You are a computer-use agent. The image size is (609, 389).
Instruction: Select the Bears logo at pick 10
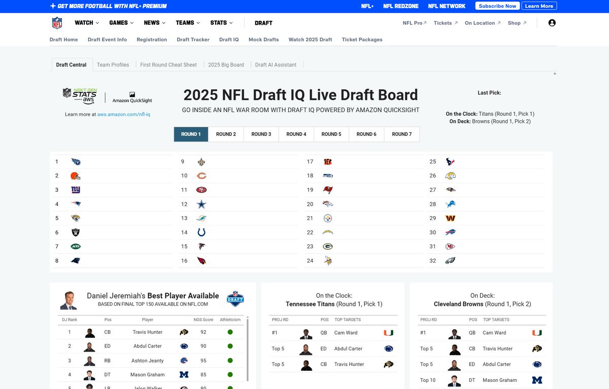[201, 176]
